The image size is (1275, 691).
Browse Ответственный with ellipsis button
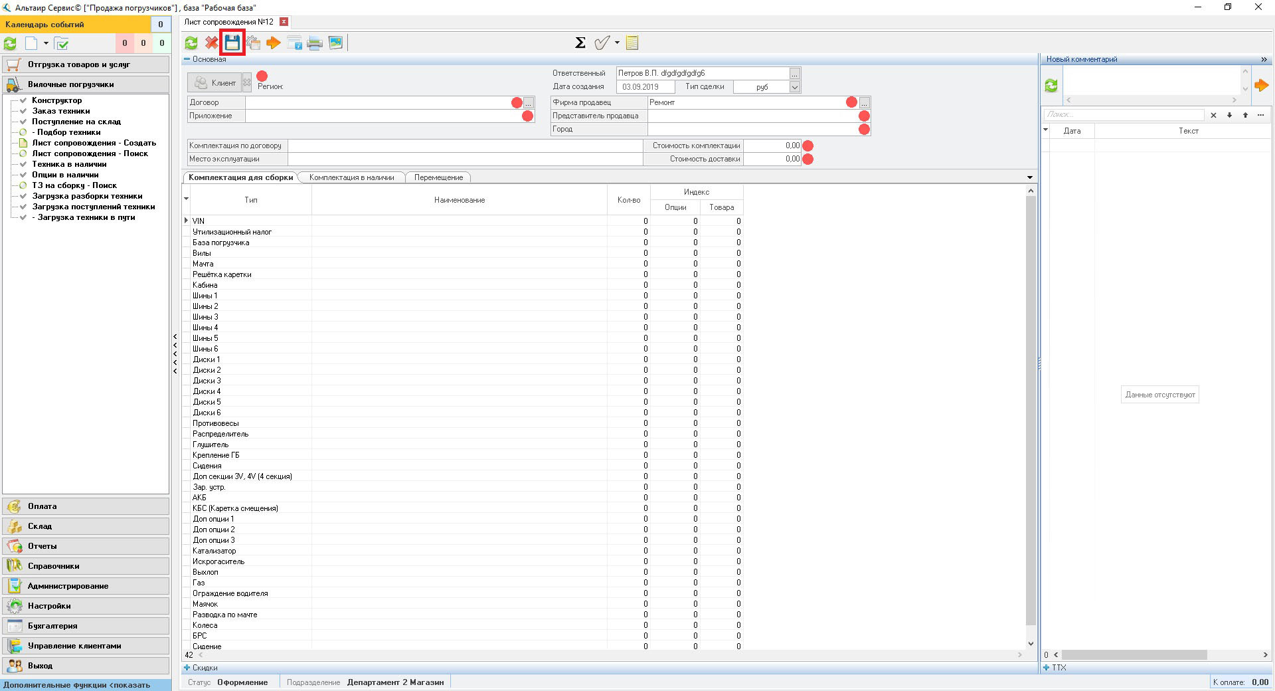point(794,74)
